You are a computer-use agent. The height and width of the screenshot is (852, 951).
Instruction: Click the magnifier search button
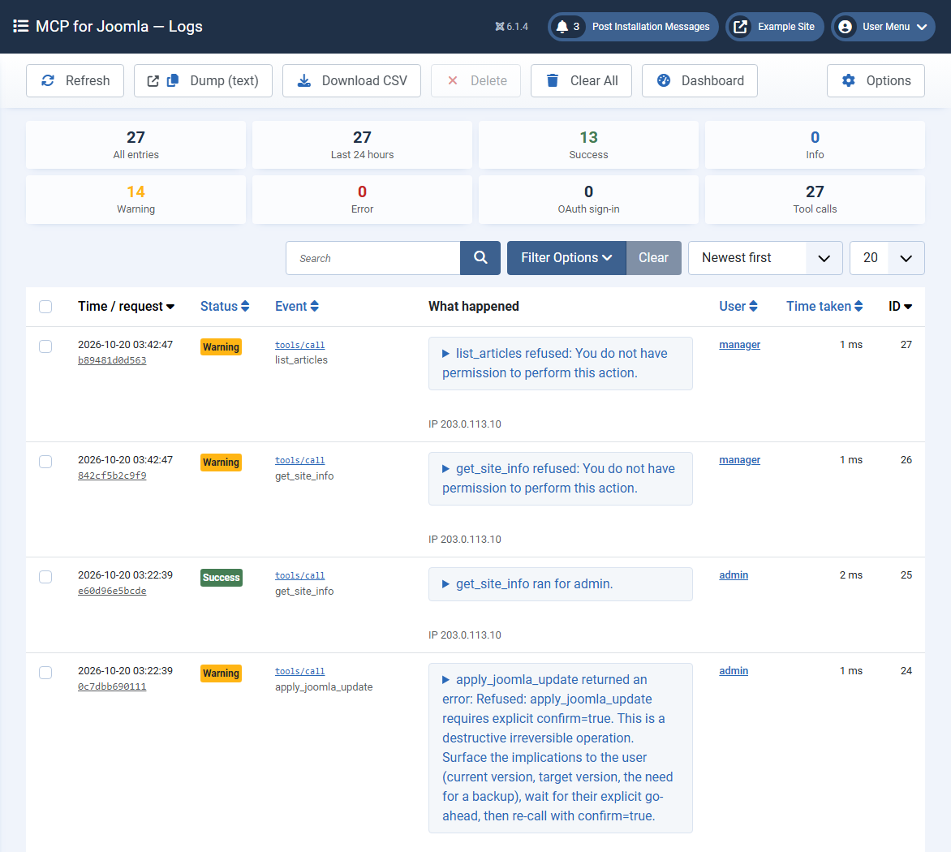(x=480, y=258)
